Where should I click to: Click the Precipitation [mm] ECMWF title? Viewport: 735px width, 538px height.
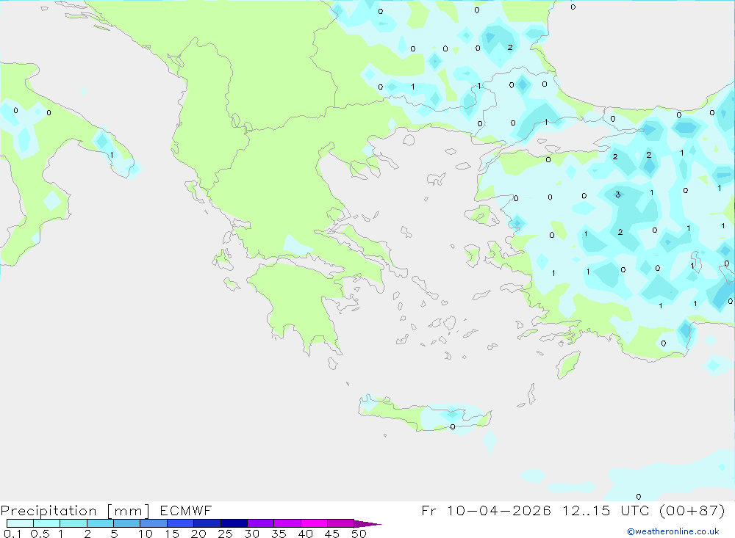click(x=107, y=510)
